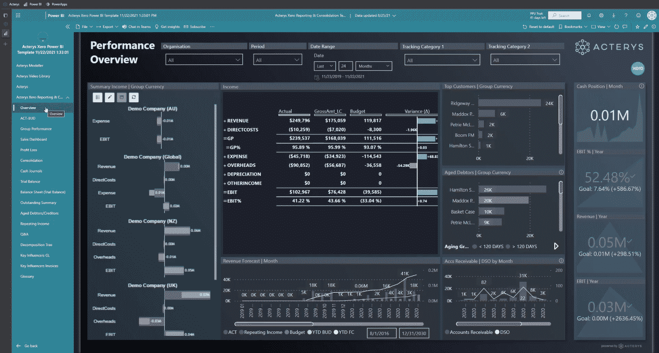Click the Acterys logo in top right
659x353 pixels.
tap(609, 47)
